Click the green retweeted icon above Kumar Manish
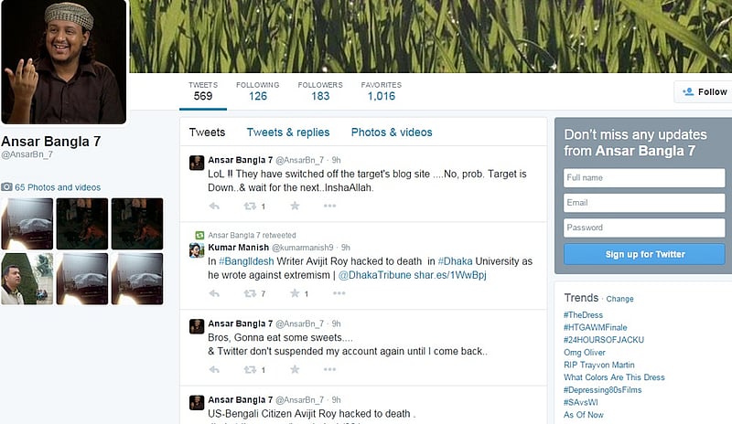Viewport: 732px width, 424px height. click(x=199, y=235)
